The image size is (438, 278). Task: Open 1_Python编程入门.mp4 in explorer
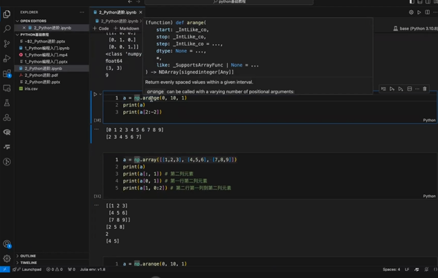[x=46, y=55]
